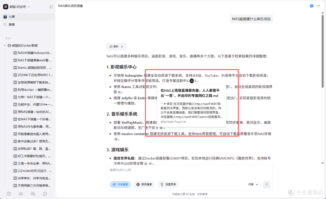The image size is (326, 199).
Task: Click the send arrow button
Action: coord(267,185)
